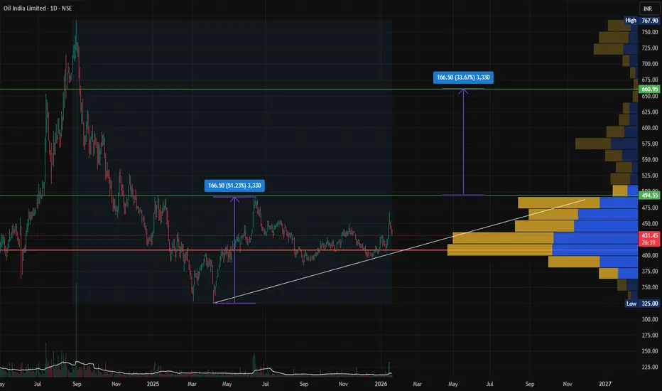Click the 750.00 price axis value

(x=650, y=32)
